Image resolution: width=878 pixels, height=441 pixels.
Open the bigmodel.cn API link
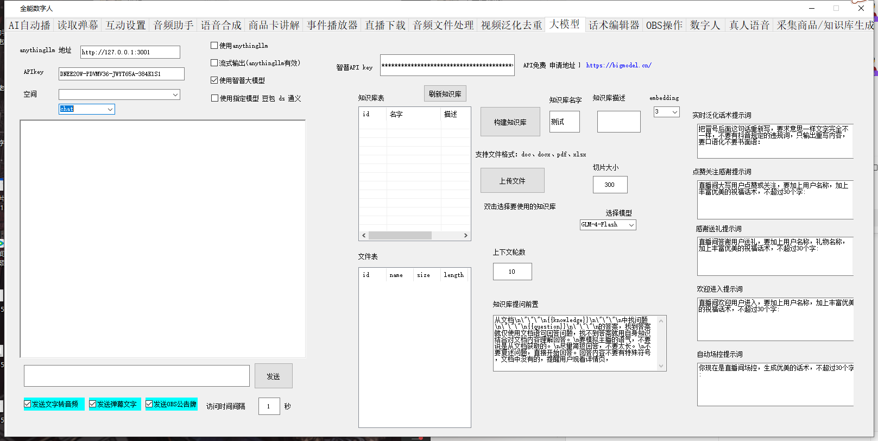point(618,65)
